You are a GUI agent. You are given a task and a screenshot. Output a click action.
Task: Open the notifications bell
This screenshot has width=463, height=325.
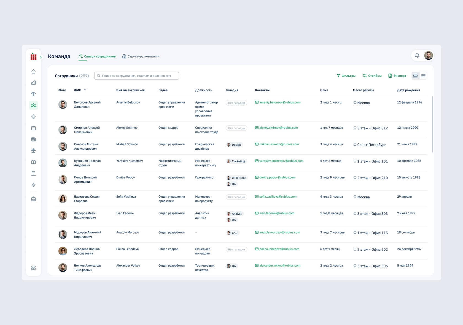[x=417, y=56]
